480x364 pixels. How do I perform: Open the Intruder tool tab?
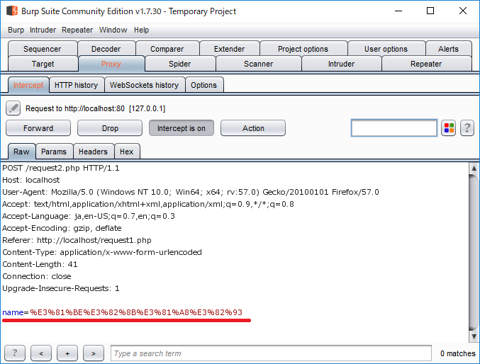click(341, 64)
